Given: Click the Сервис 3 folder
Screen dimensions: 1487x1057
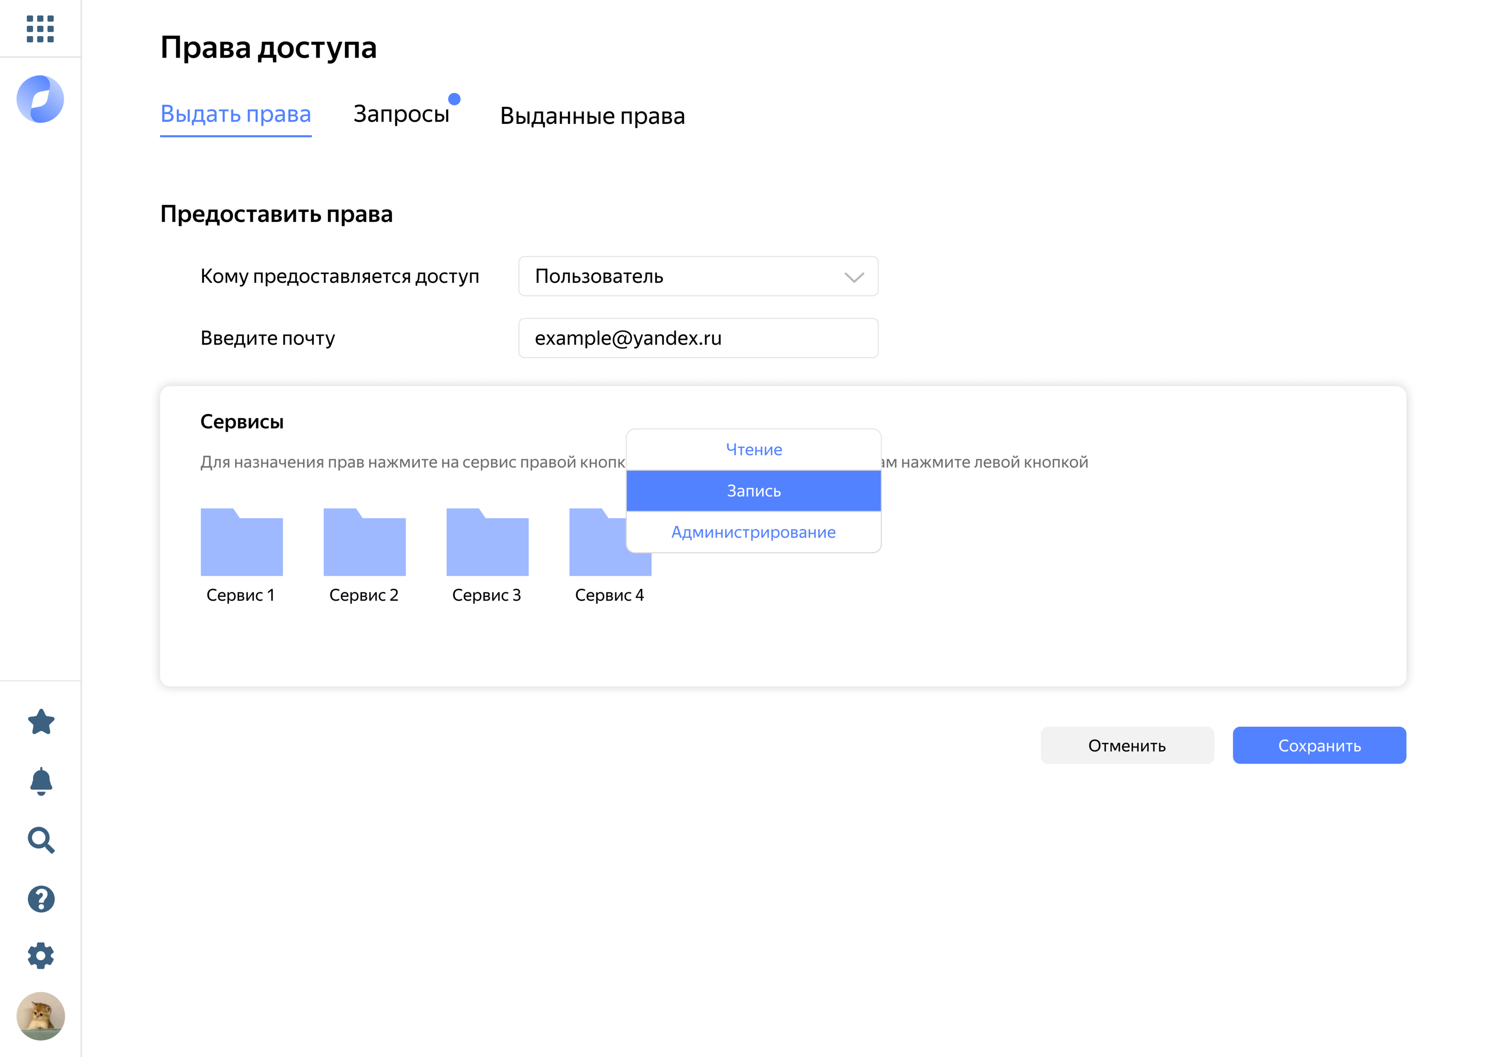Looking at the screenshot, I should [x=487, y=542].
